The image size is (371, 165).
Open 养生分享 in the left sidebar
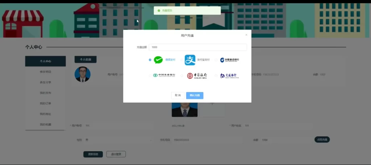click(45, 82)
